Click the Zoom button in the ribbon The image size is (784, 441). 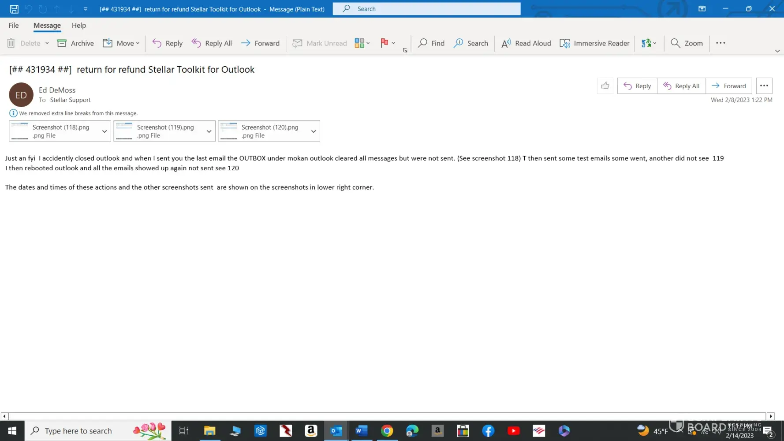[x=687, y=43]
